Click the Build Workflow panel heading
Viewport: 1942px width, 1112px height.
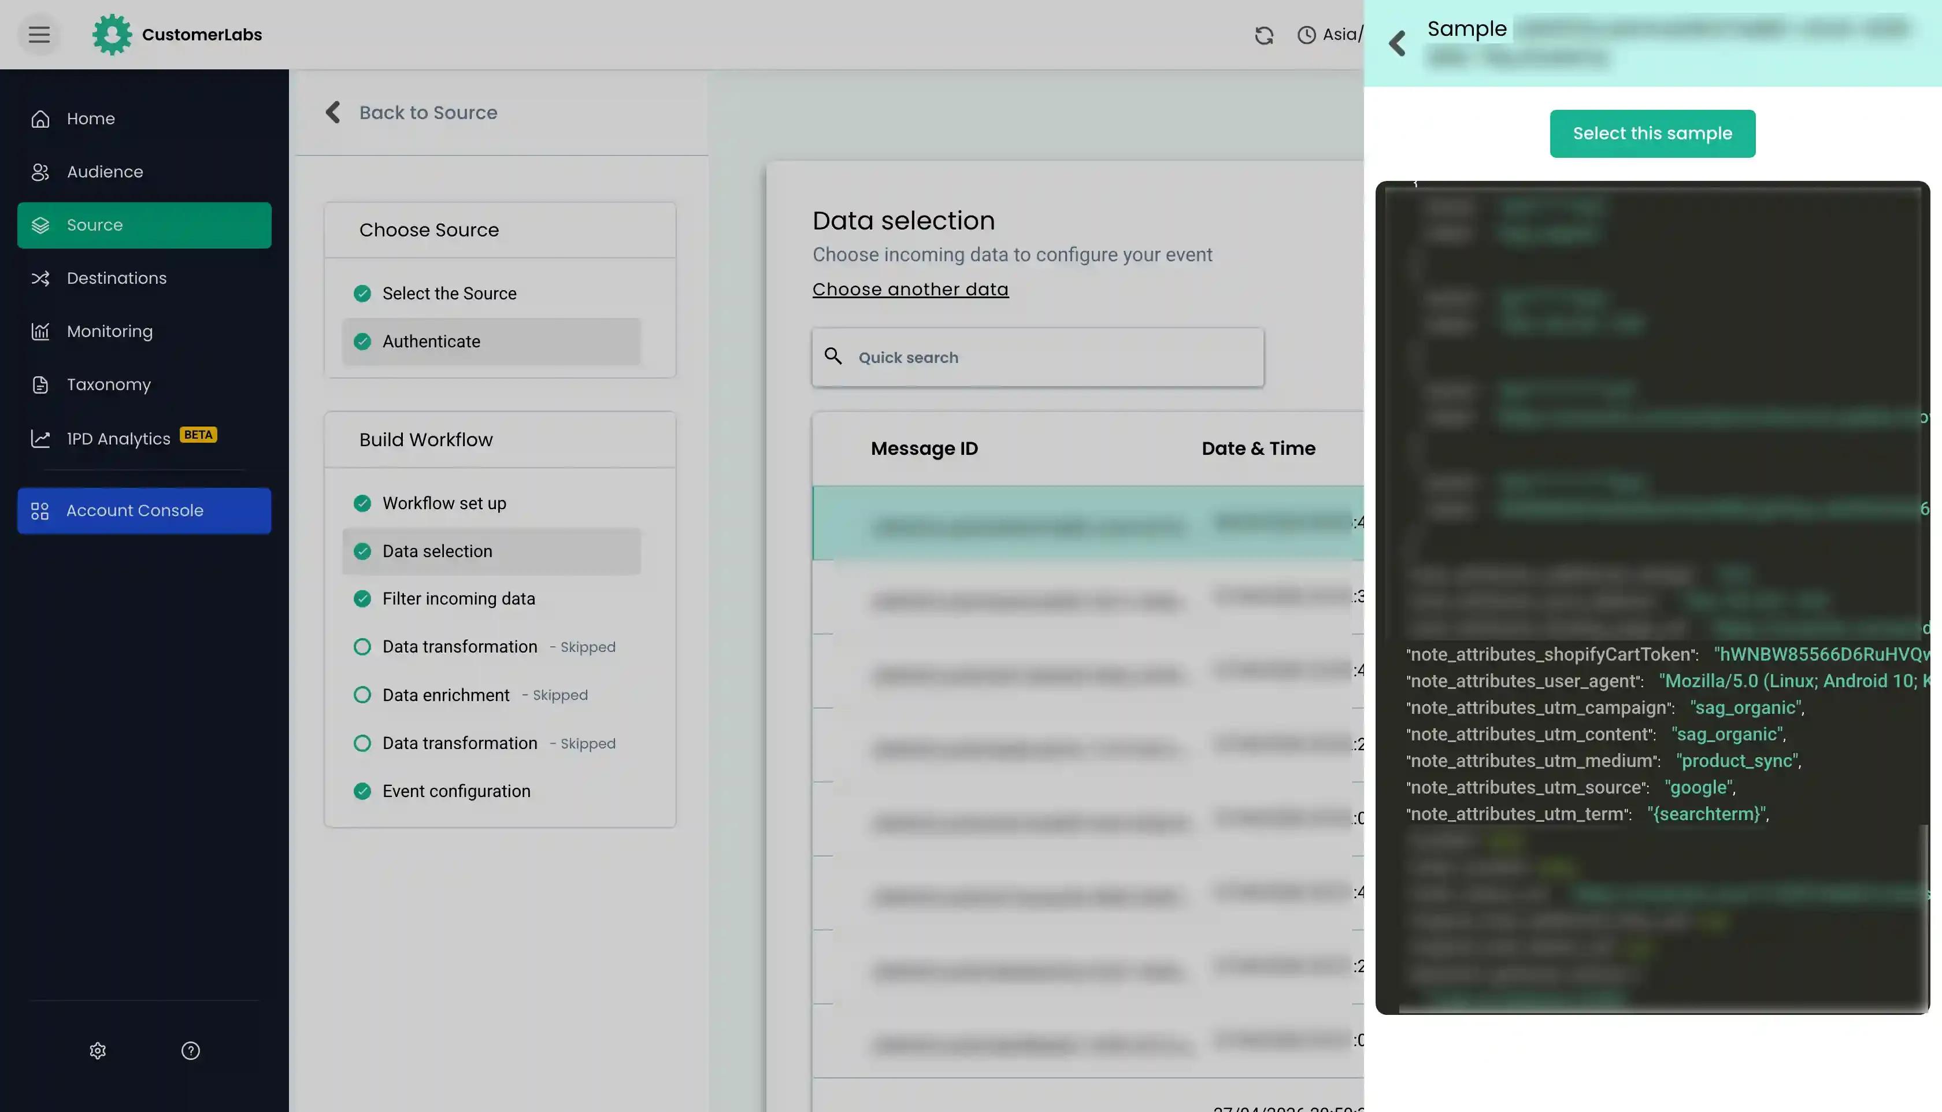pyautogui.click(x=426, y=440)
